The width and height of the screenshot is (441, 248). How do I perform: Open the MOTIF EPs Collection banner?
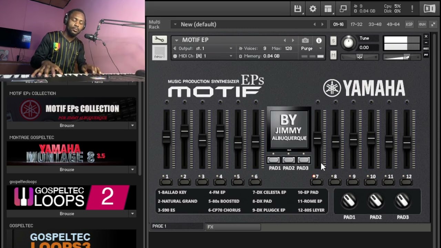[71, 110]
